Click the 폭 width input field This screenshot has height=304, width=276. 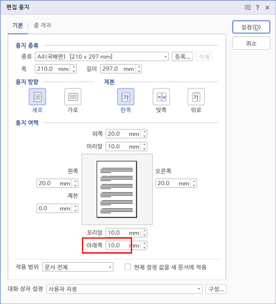point(53,69)
